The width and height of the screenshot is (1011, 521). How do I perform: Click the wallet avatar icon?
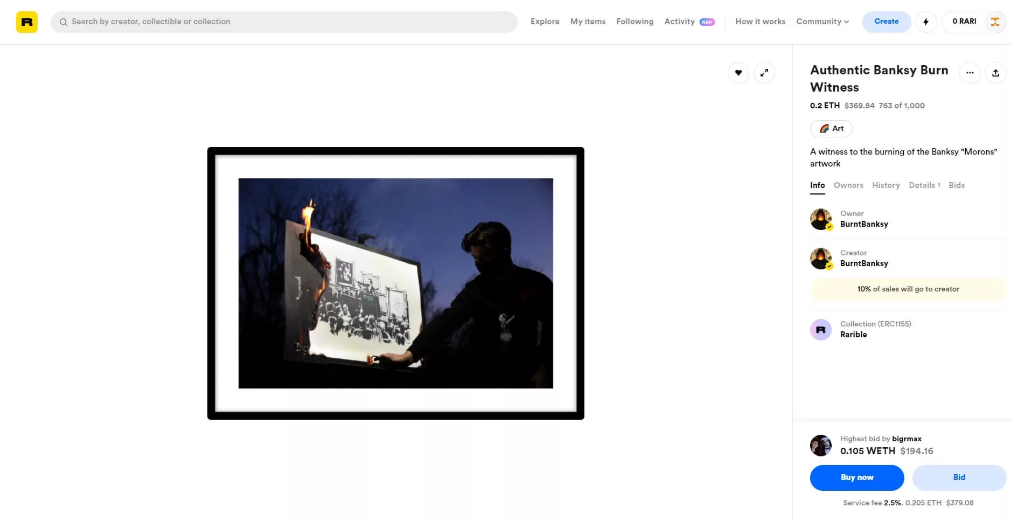994,22
